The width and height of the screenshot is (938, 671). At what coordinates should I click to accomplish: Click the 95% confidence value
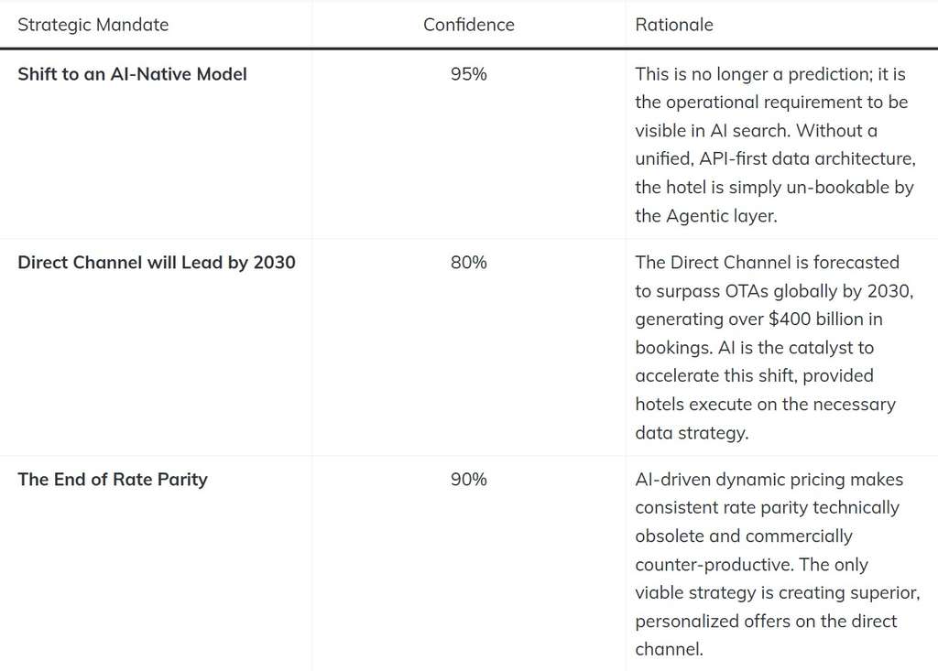click(x=468, y=74)
